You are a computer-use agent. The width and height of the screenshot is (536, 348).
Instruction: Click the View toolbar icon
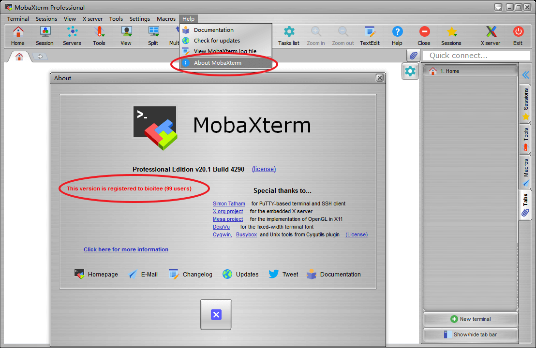pyautogui.click(x=126, y=36)
